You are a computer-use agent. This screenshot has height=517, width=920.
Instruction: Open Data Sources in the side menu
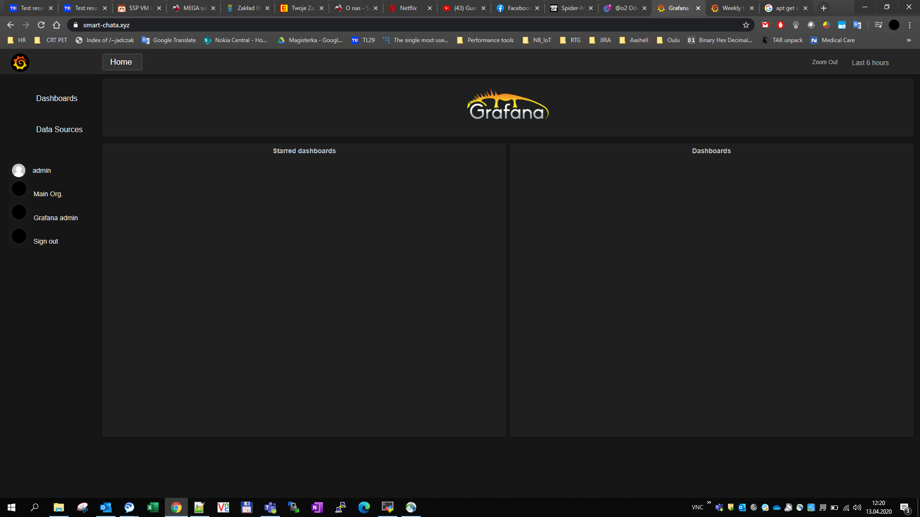pyautogui.click(x=59, y=129)
